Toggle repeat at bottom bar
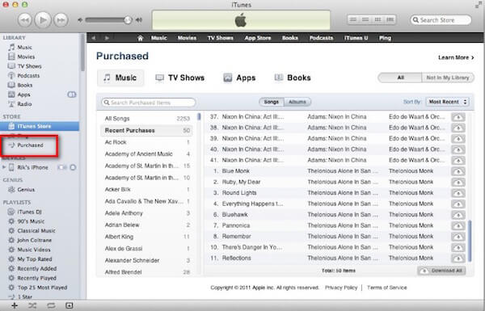The image size is (485, 311). click(51, 305)
